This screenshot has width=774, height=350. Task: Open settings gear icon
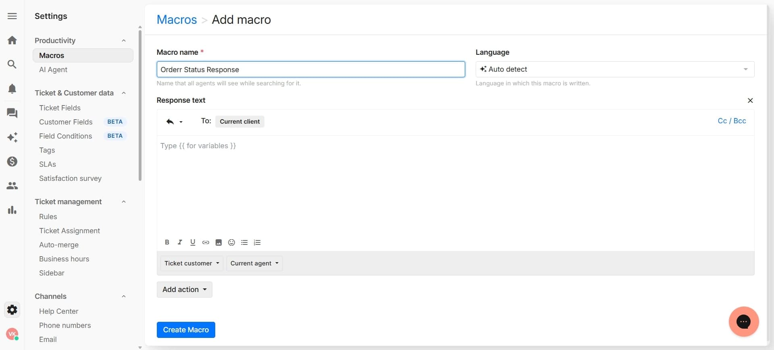point(12,310)
